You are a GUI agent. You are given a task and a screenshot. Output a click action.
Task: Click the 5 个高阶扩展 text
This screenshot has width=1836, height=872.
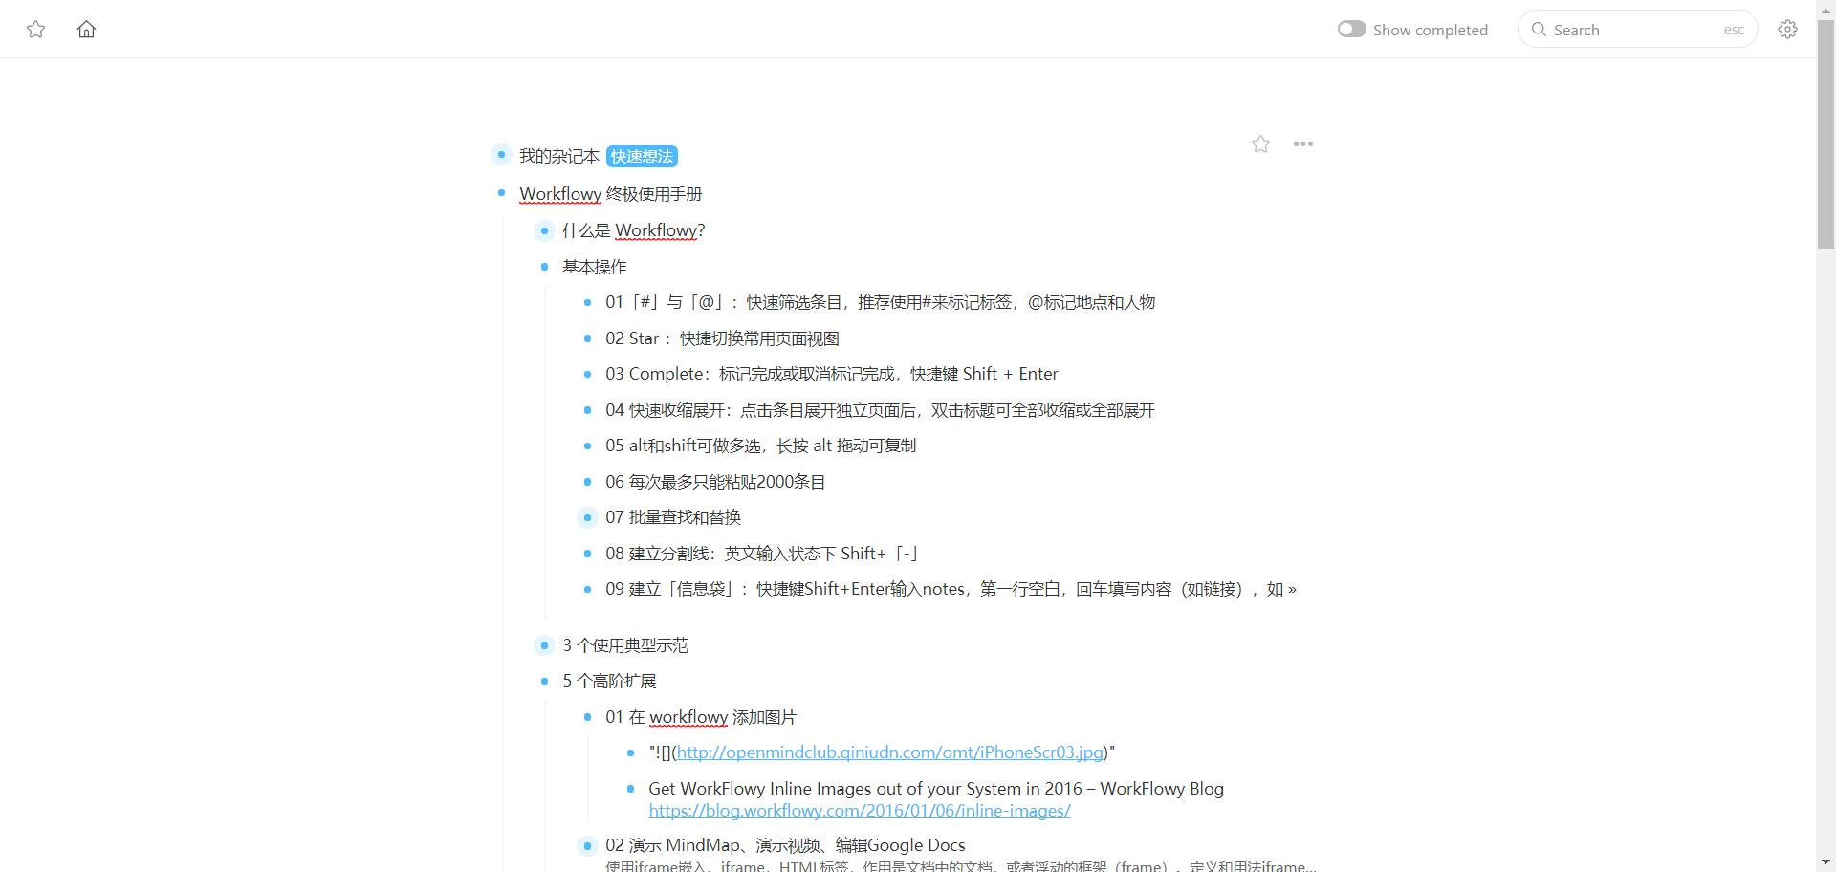coord(609,681)
